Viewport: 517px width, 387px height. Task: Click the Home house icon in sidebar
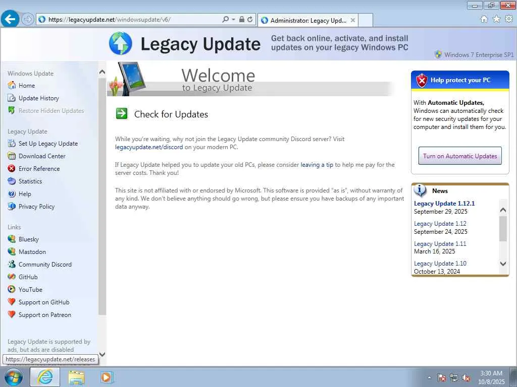[12, 85]
